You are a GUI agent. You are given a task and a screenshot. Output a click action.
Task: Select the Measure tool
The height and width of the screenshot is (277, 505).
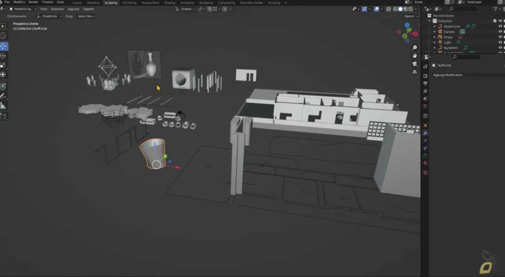3,105
